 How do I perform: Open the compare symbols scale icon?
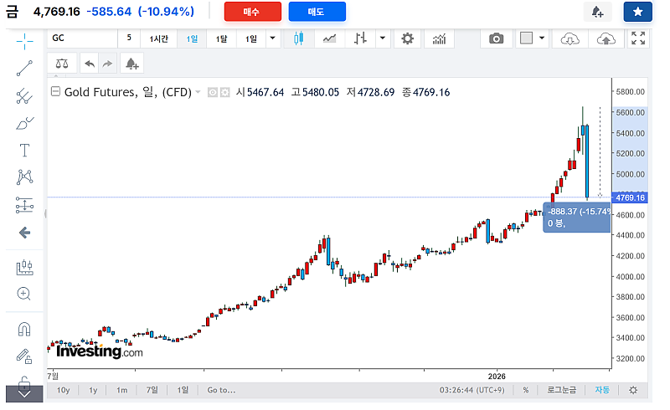click(x=62, y=64)
